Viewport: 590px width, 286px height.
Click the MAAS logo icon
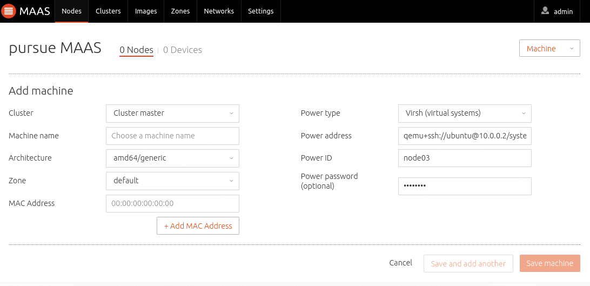tap(8, 11)
